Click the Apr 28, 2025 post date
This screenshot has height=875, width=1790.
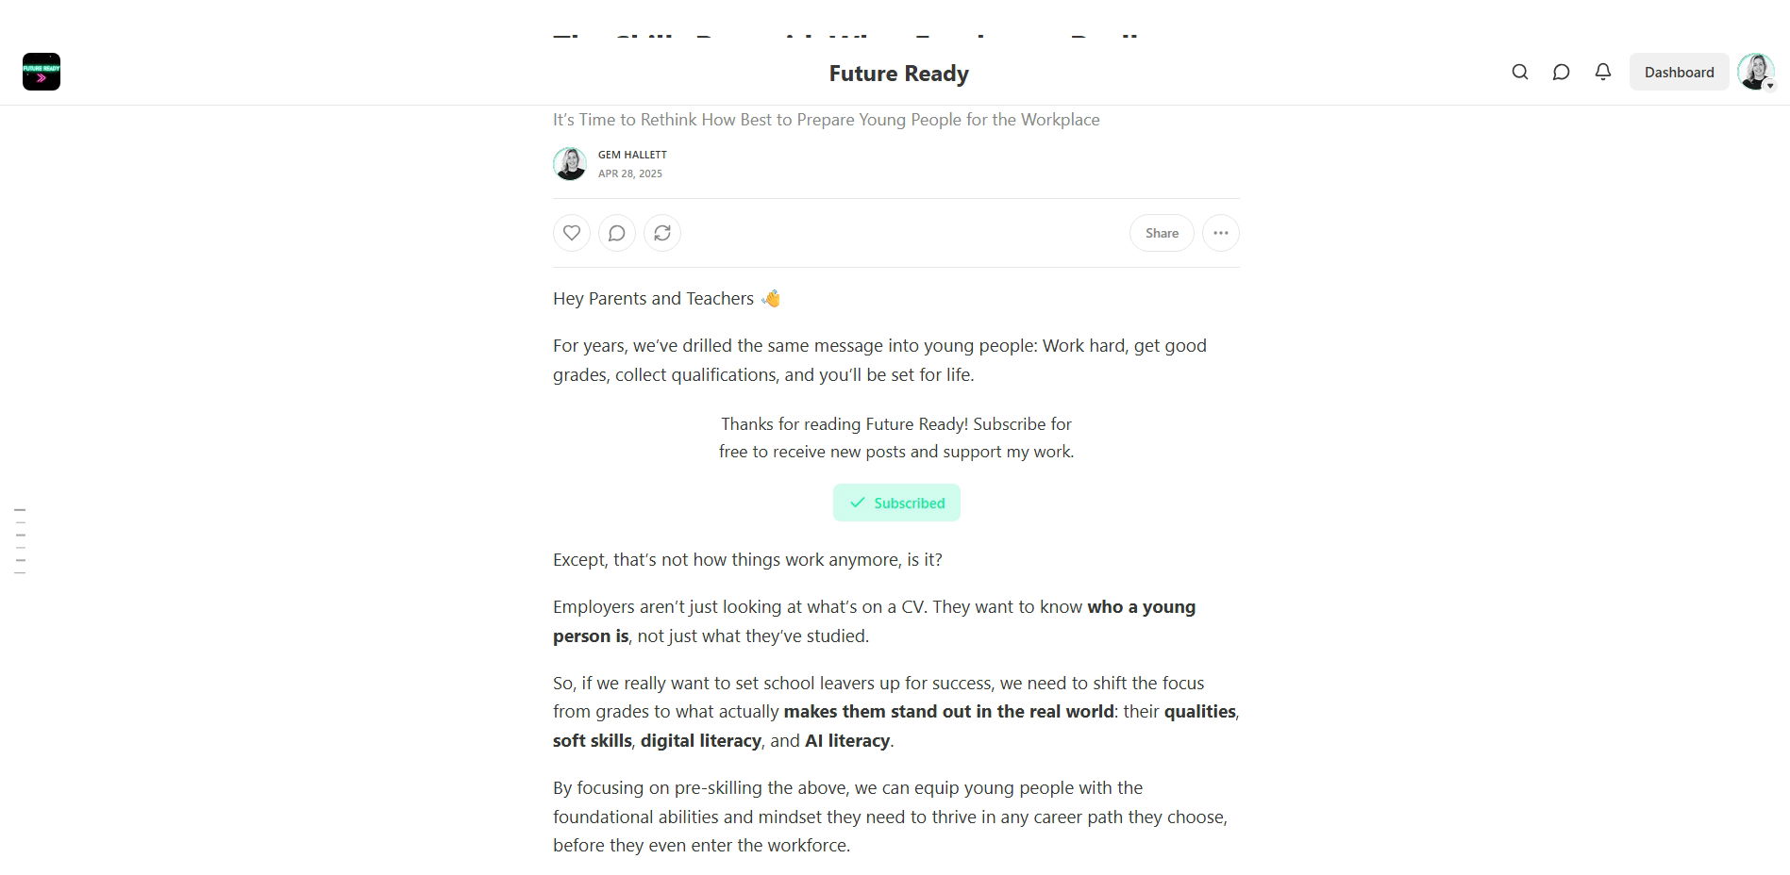click(630, 173)
